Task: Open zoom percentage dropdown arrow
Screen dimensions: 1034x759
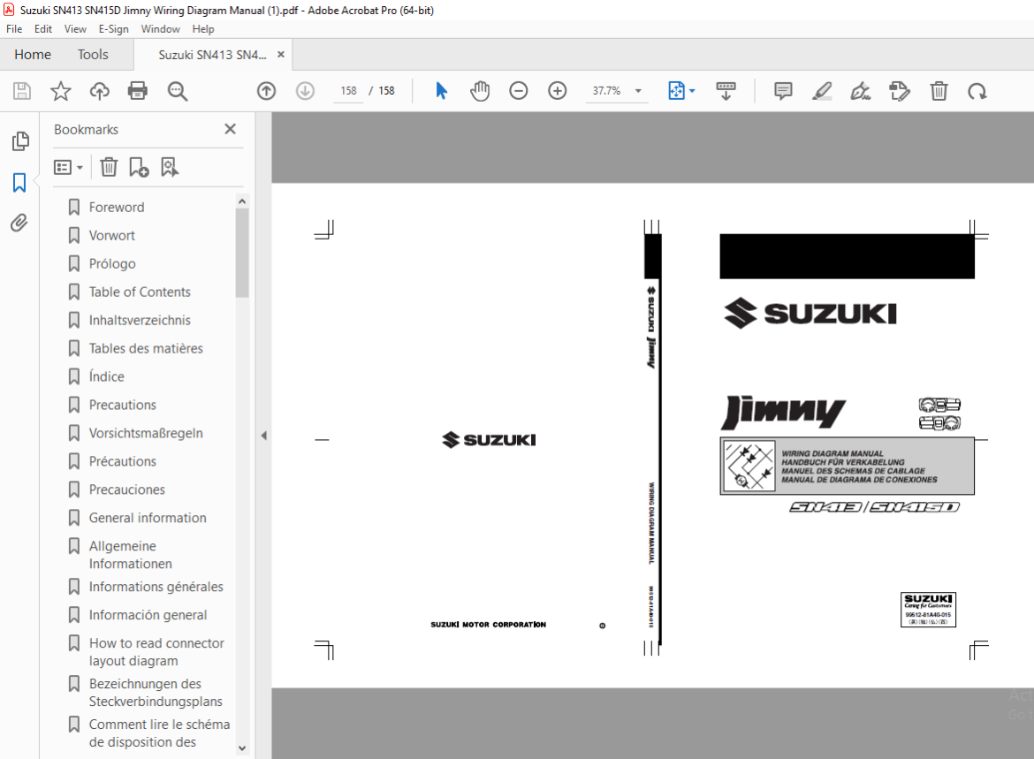Action: [638, 91]
